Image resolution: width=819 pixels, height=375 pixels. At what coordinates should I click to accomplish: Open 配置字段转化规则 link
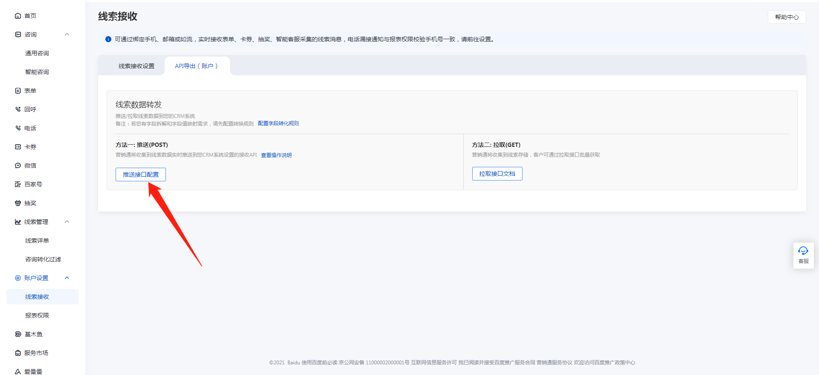(x=279, y=123)
